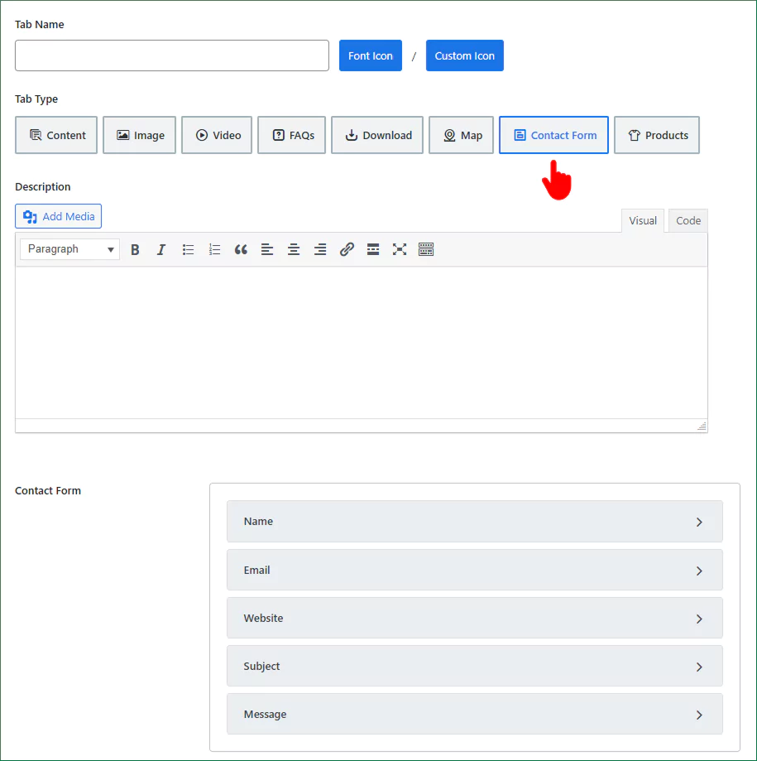757x761 pixels.
Task: Select the Content tab type
Action: pos(56,135)
